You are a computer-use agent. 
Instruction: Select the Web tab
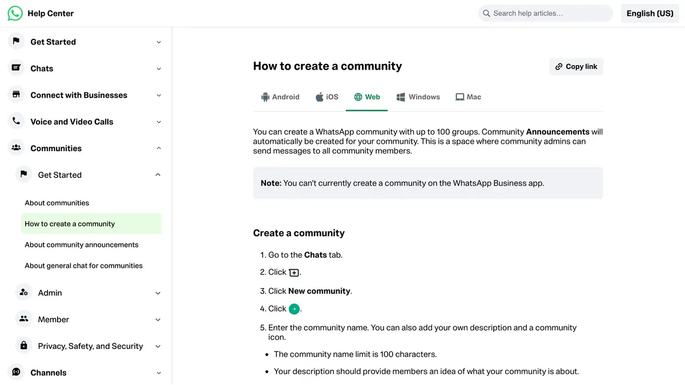366,97
